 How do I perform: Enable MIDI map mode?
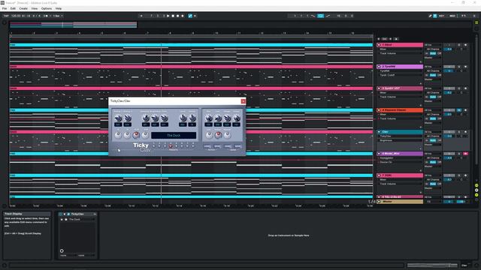(x=452, y=16)
